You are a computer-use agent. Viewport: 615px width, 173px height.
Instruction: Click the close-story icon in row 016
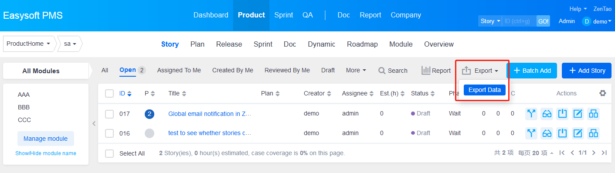(562, 133)
